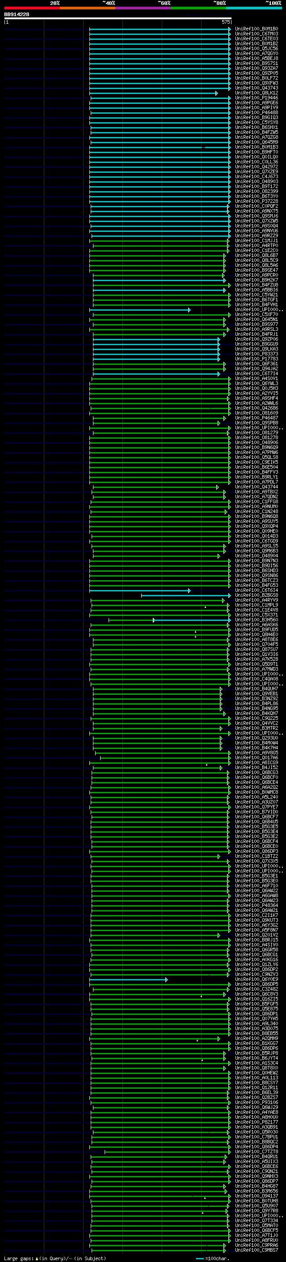
Task: Select the UniRef100_C7ZTZ8 label
Action: click(257, 1152)
